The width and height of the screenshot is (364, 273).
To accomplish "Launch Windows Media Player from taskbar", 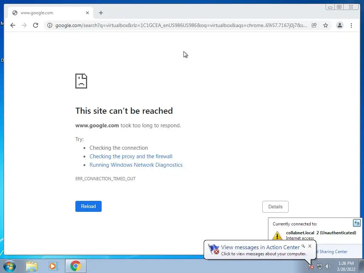I will (x=53, y=266).
